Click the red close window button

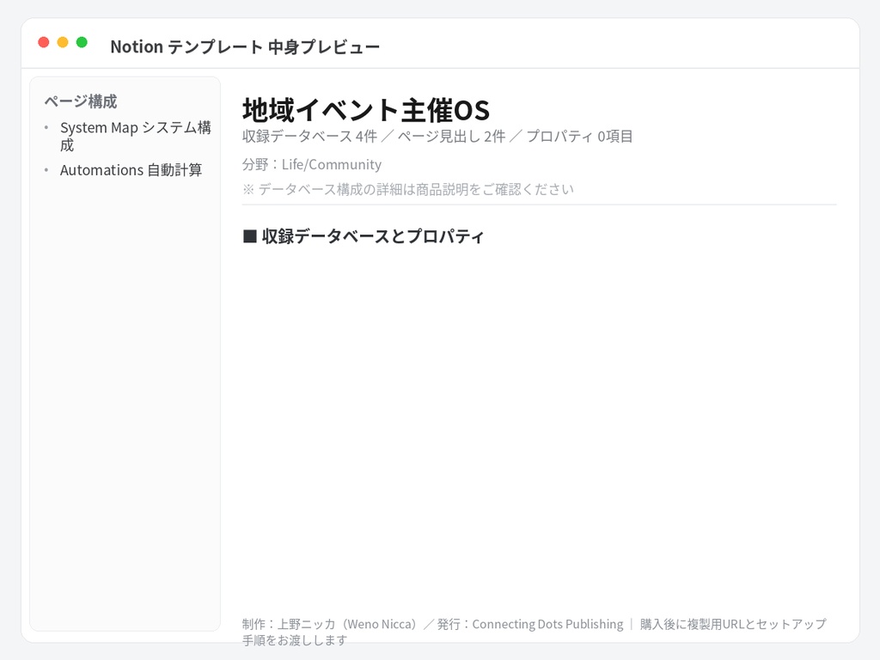click(x=43, y=42)
